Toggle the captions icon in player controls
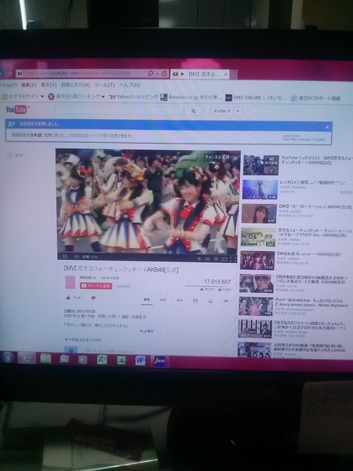Image resolution: width=353 pixels, height=471 pixels. (207, 258)
